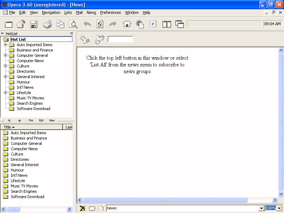Viewport: 284px width, 213px height.
Task: Open the Help menu
Action: click(x=147, y=12)
